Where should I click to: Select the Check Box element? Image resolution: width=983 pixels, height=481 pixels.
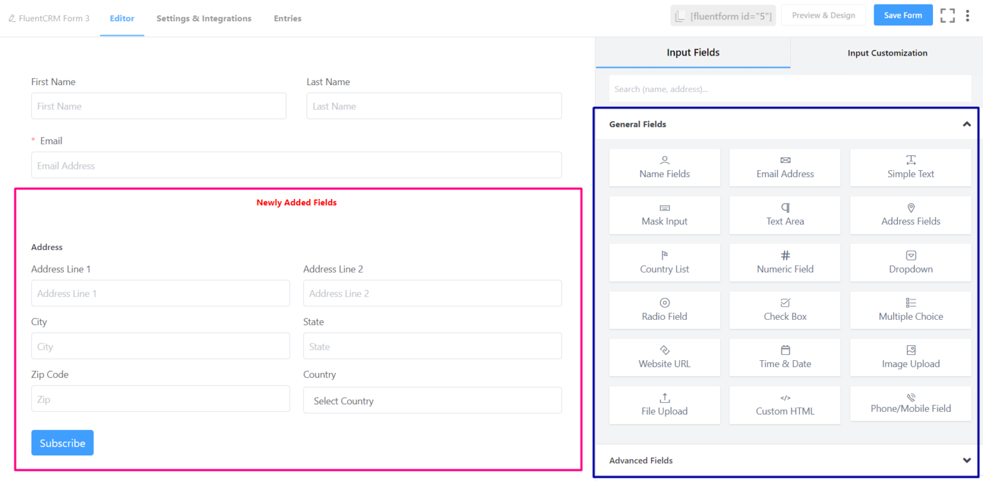[x=785, y=310]
